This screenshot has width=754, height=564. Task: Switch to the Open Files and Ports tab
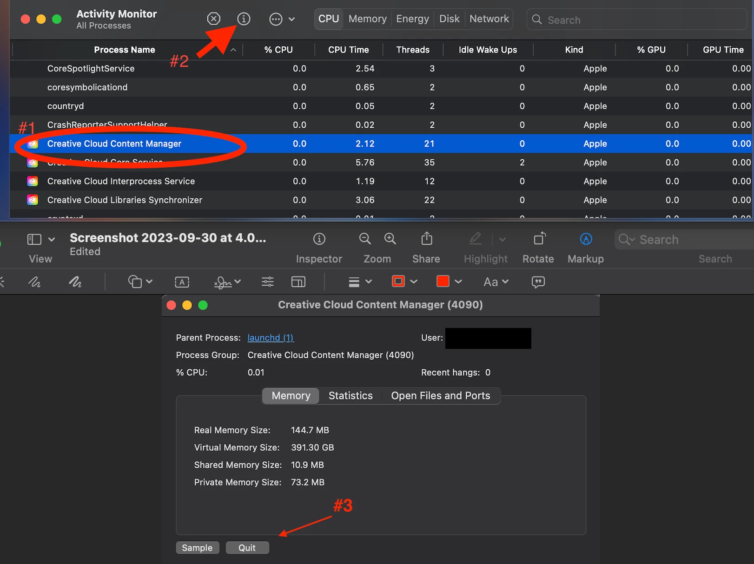pos(441,396)
